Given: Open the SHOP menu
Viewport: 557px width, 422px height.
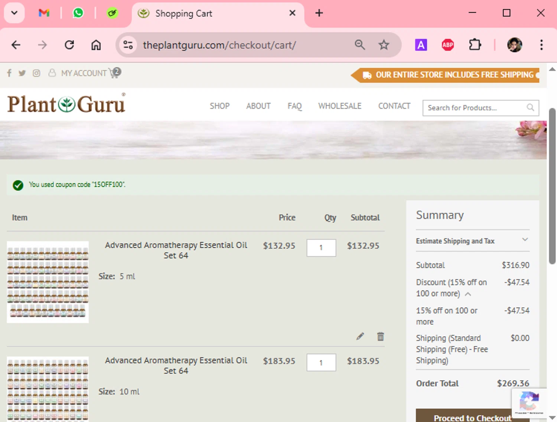Looking at the screenshot, I should pos(219,106).
